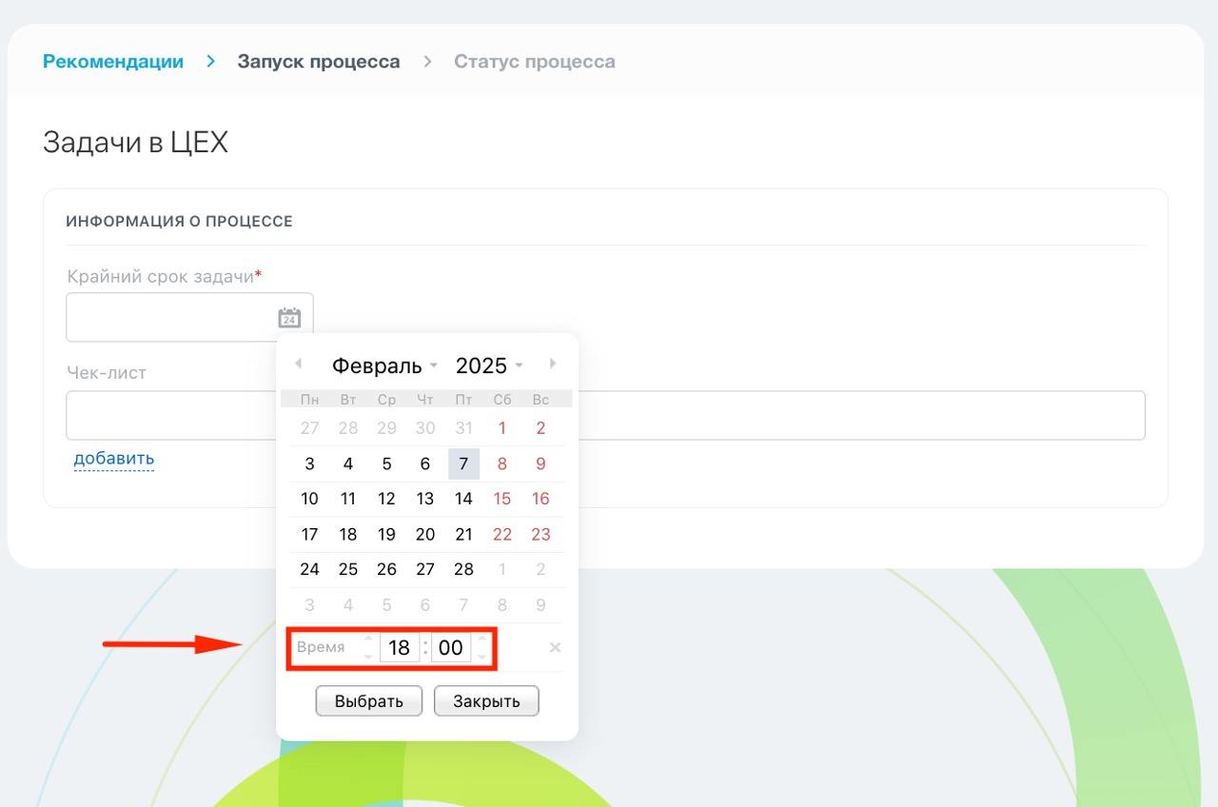The height and width of the screenshot is (807, 1218).
Task: Go to previous month in calendar
Action: coord(298,364)
